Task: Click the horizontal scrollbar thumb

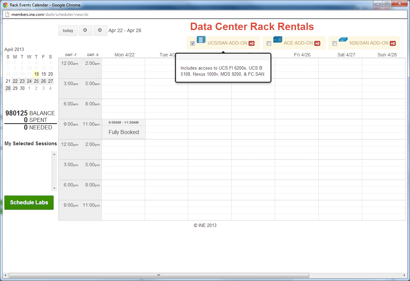Action: tap(159, 275)
